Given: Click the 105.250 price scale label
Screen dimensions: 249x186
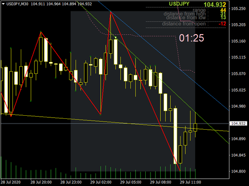Looking at the screenshot, I should point(239,9).
